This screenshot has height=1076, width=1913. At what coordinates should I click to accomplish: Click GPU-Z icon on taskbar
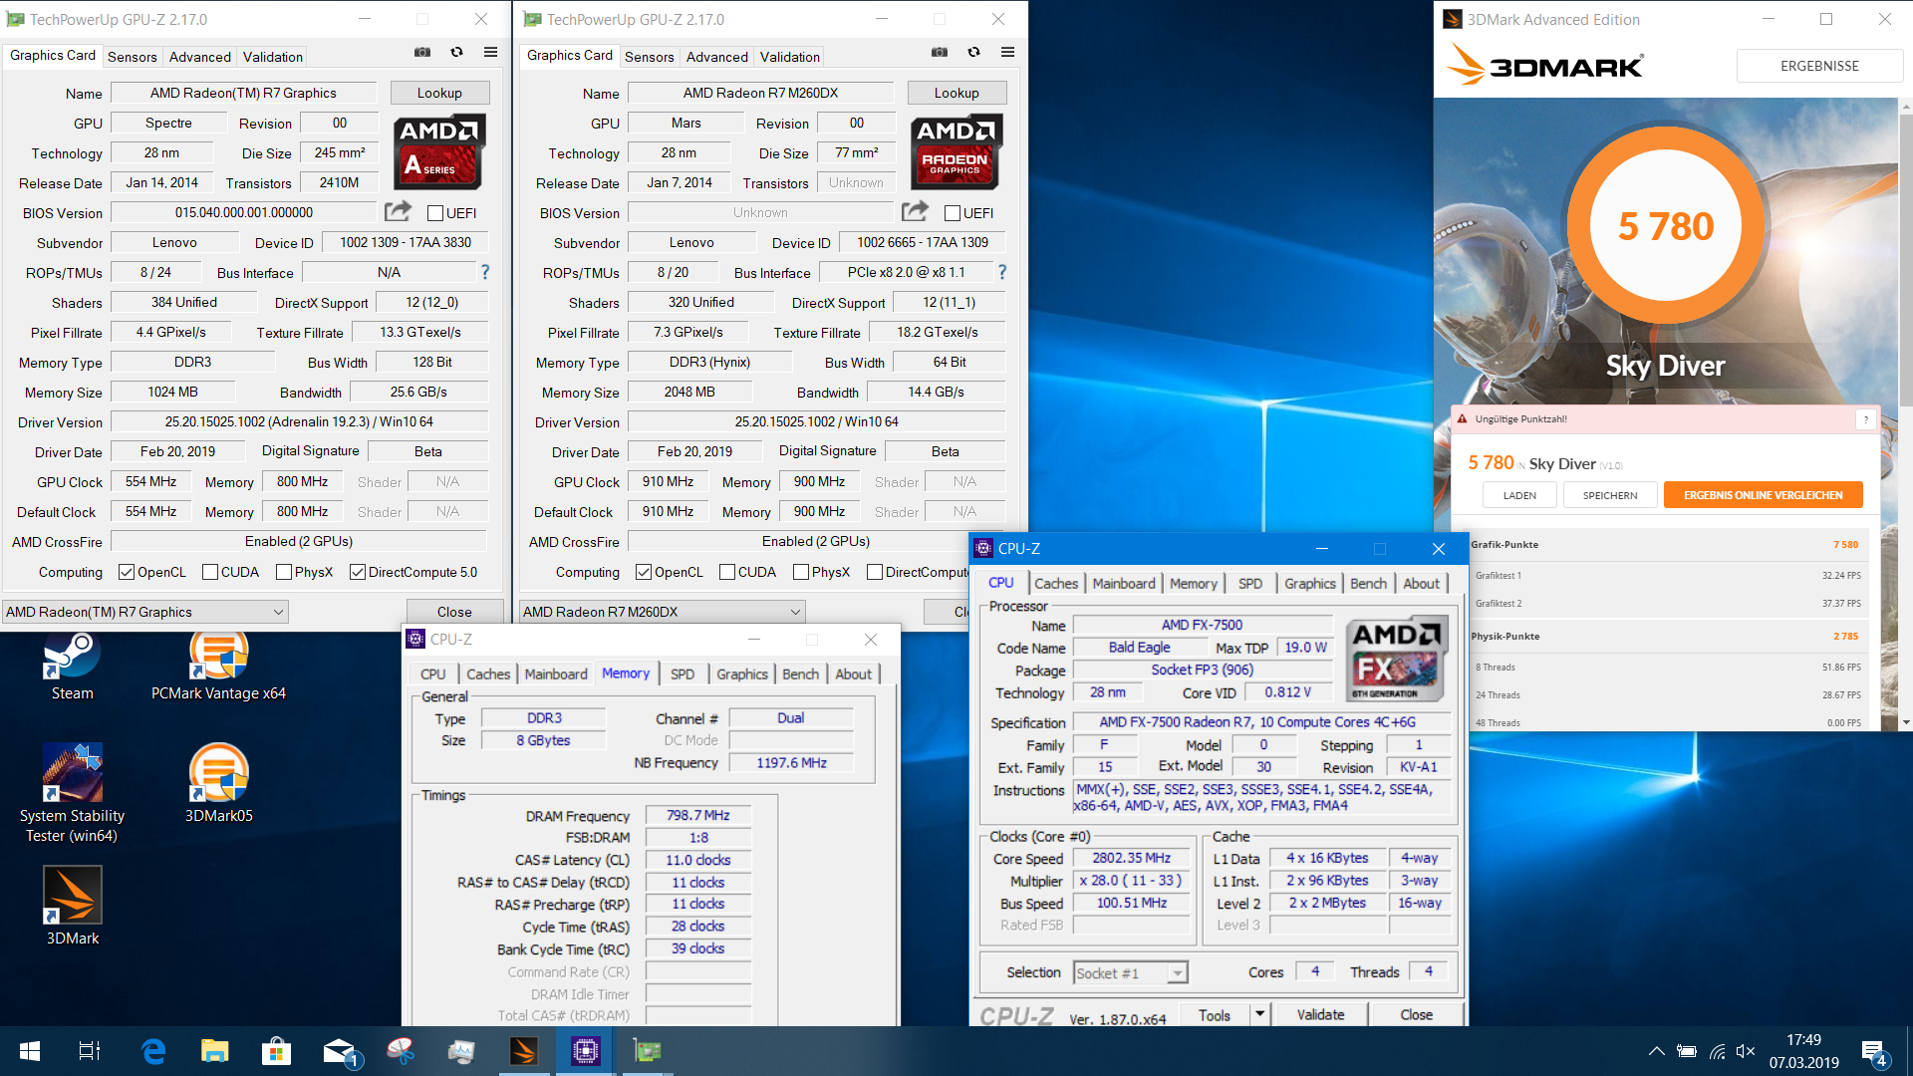[647, 1051]
